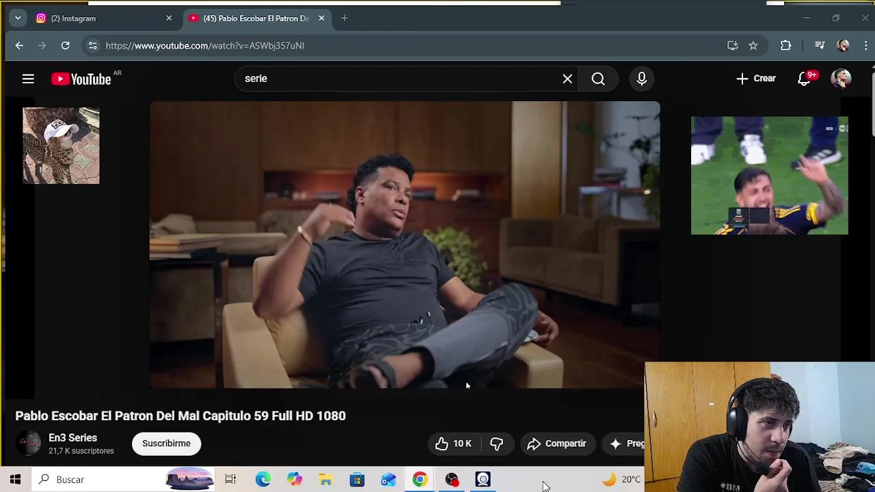Click the main video player
The image size is (875, 492).
(x=405, y=245)
